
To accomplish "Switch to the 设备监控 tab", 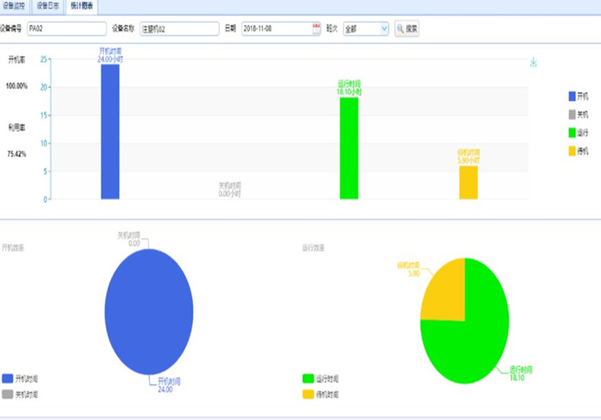I will (x=14, y=6).
